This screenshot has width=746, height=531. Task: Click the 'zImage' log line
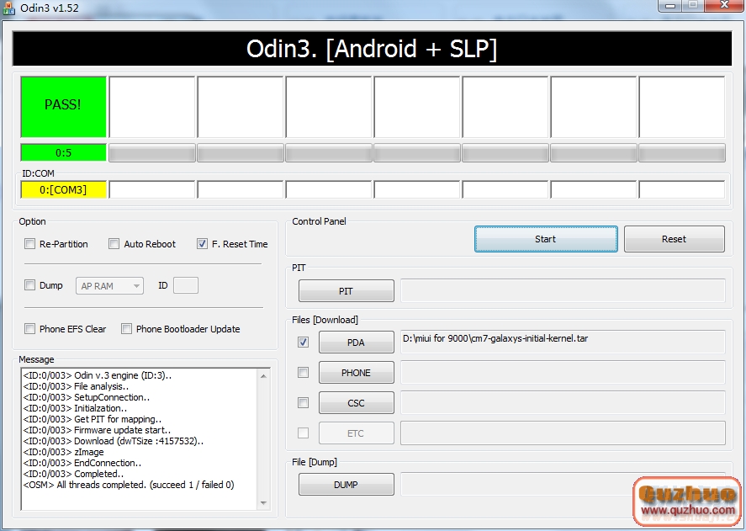(x=63, y=452)
